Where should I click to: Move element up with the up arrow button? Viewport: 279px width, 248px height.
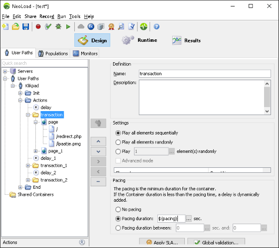pos(98,141)
